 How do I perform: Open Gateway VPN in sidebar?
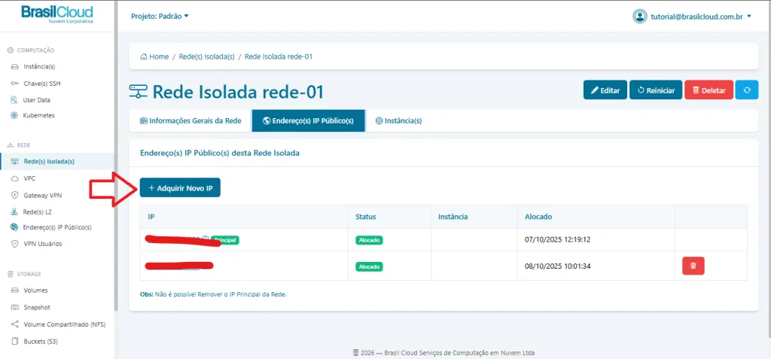pyautogui.click(x=42, y=194)
